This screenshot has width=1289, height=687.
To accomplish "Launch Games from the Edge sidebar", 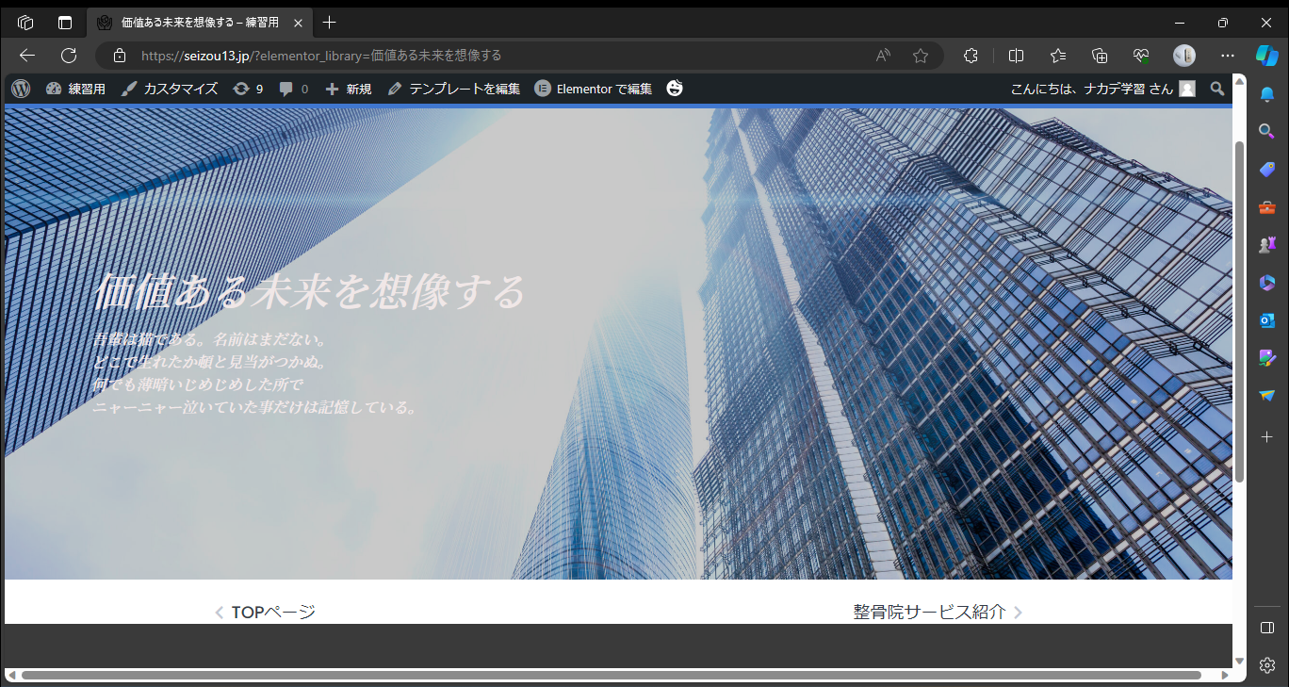I will [1267, 244].
